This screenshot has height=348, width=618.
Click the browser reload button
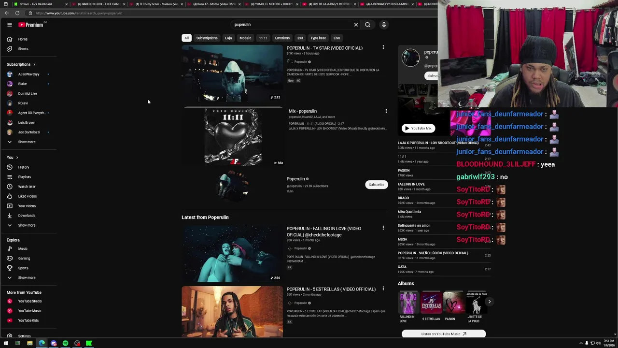[17, 13]
